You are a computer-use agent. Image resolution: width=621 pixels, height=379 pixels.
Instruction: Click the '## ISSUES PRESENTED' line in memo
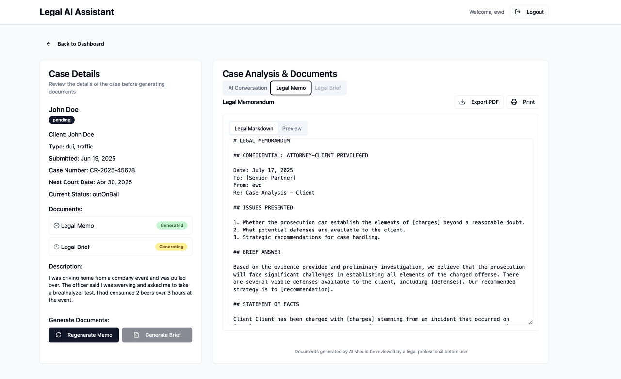pos(263,208)
